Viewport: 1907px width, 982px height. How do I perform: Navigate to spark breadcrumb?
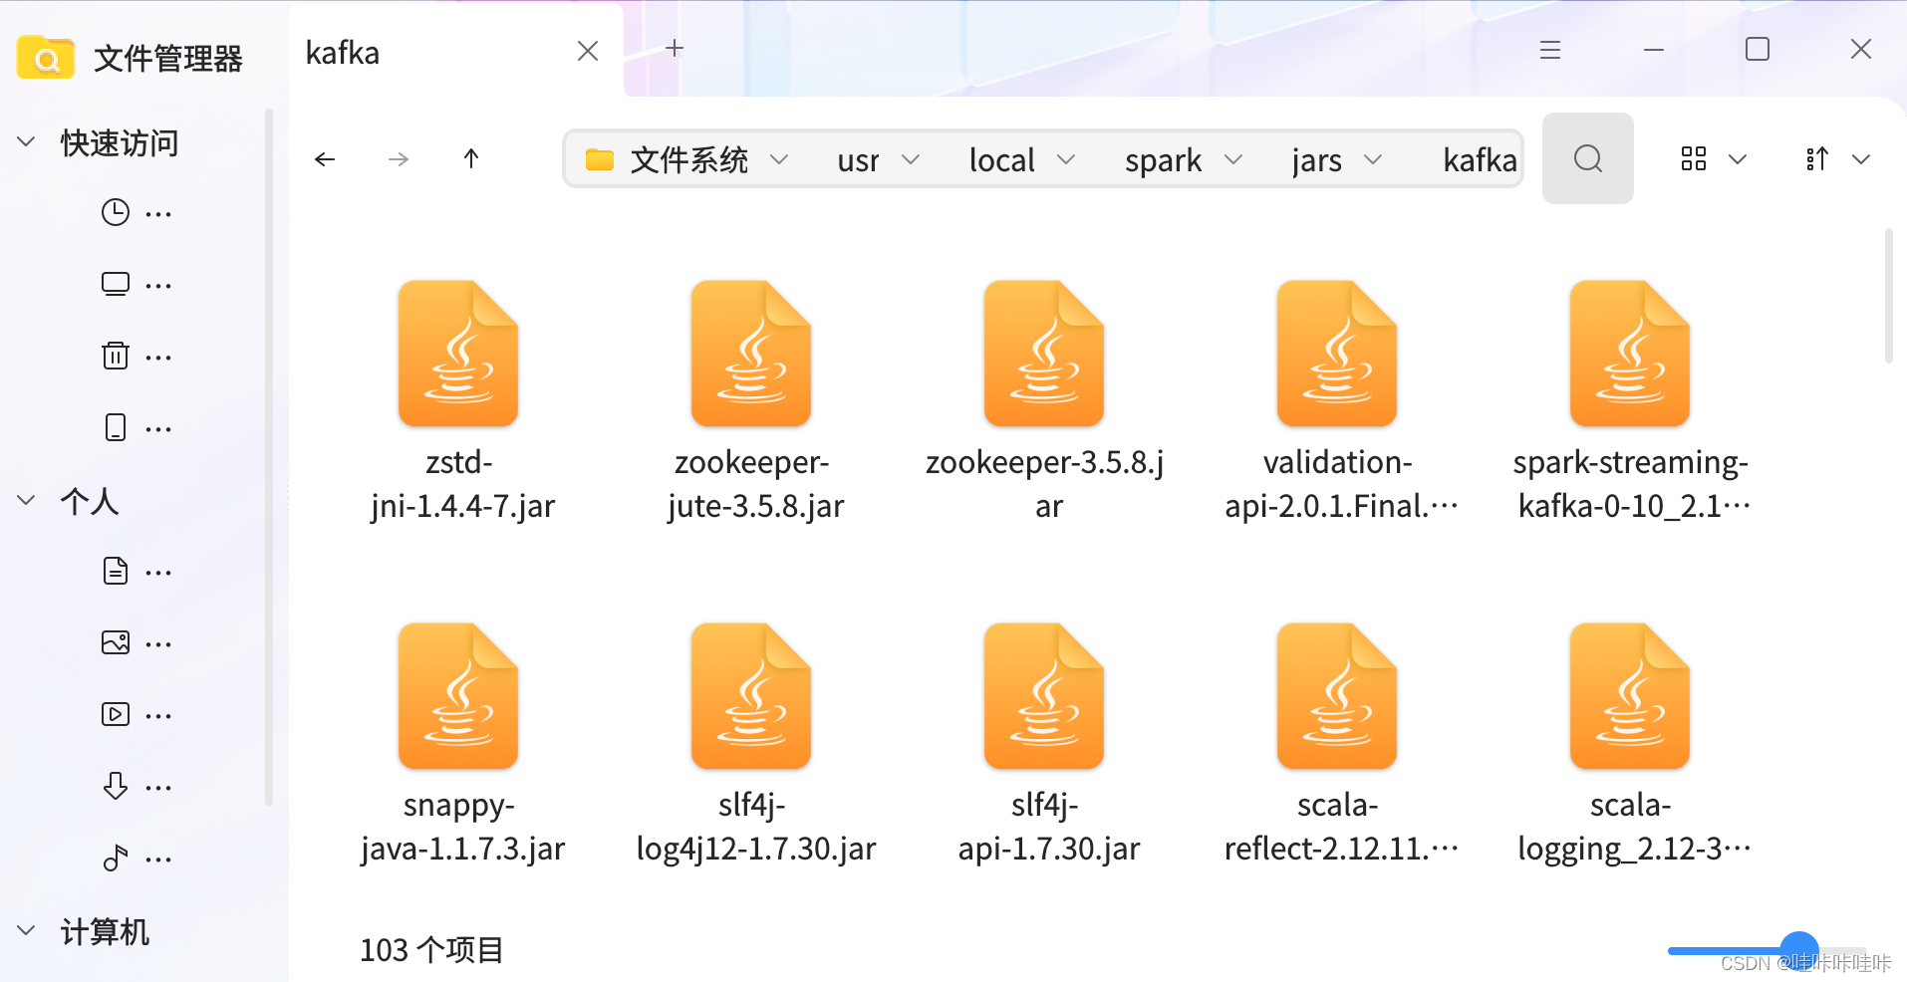[1163, 160]
